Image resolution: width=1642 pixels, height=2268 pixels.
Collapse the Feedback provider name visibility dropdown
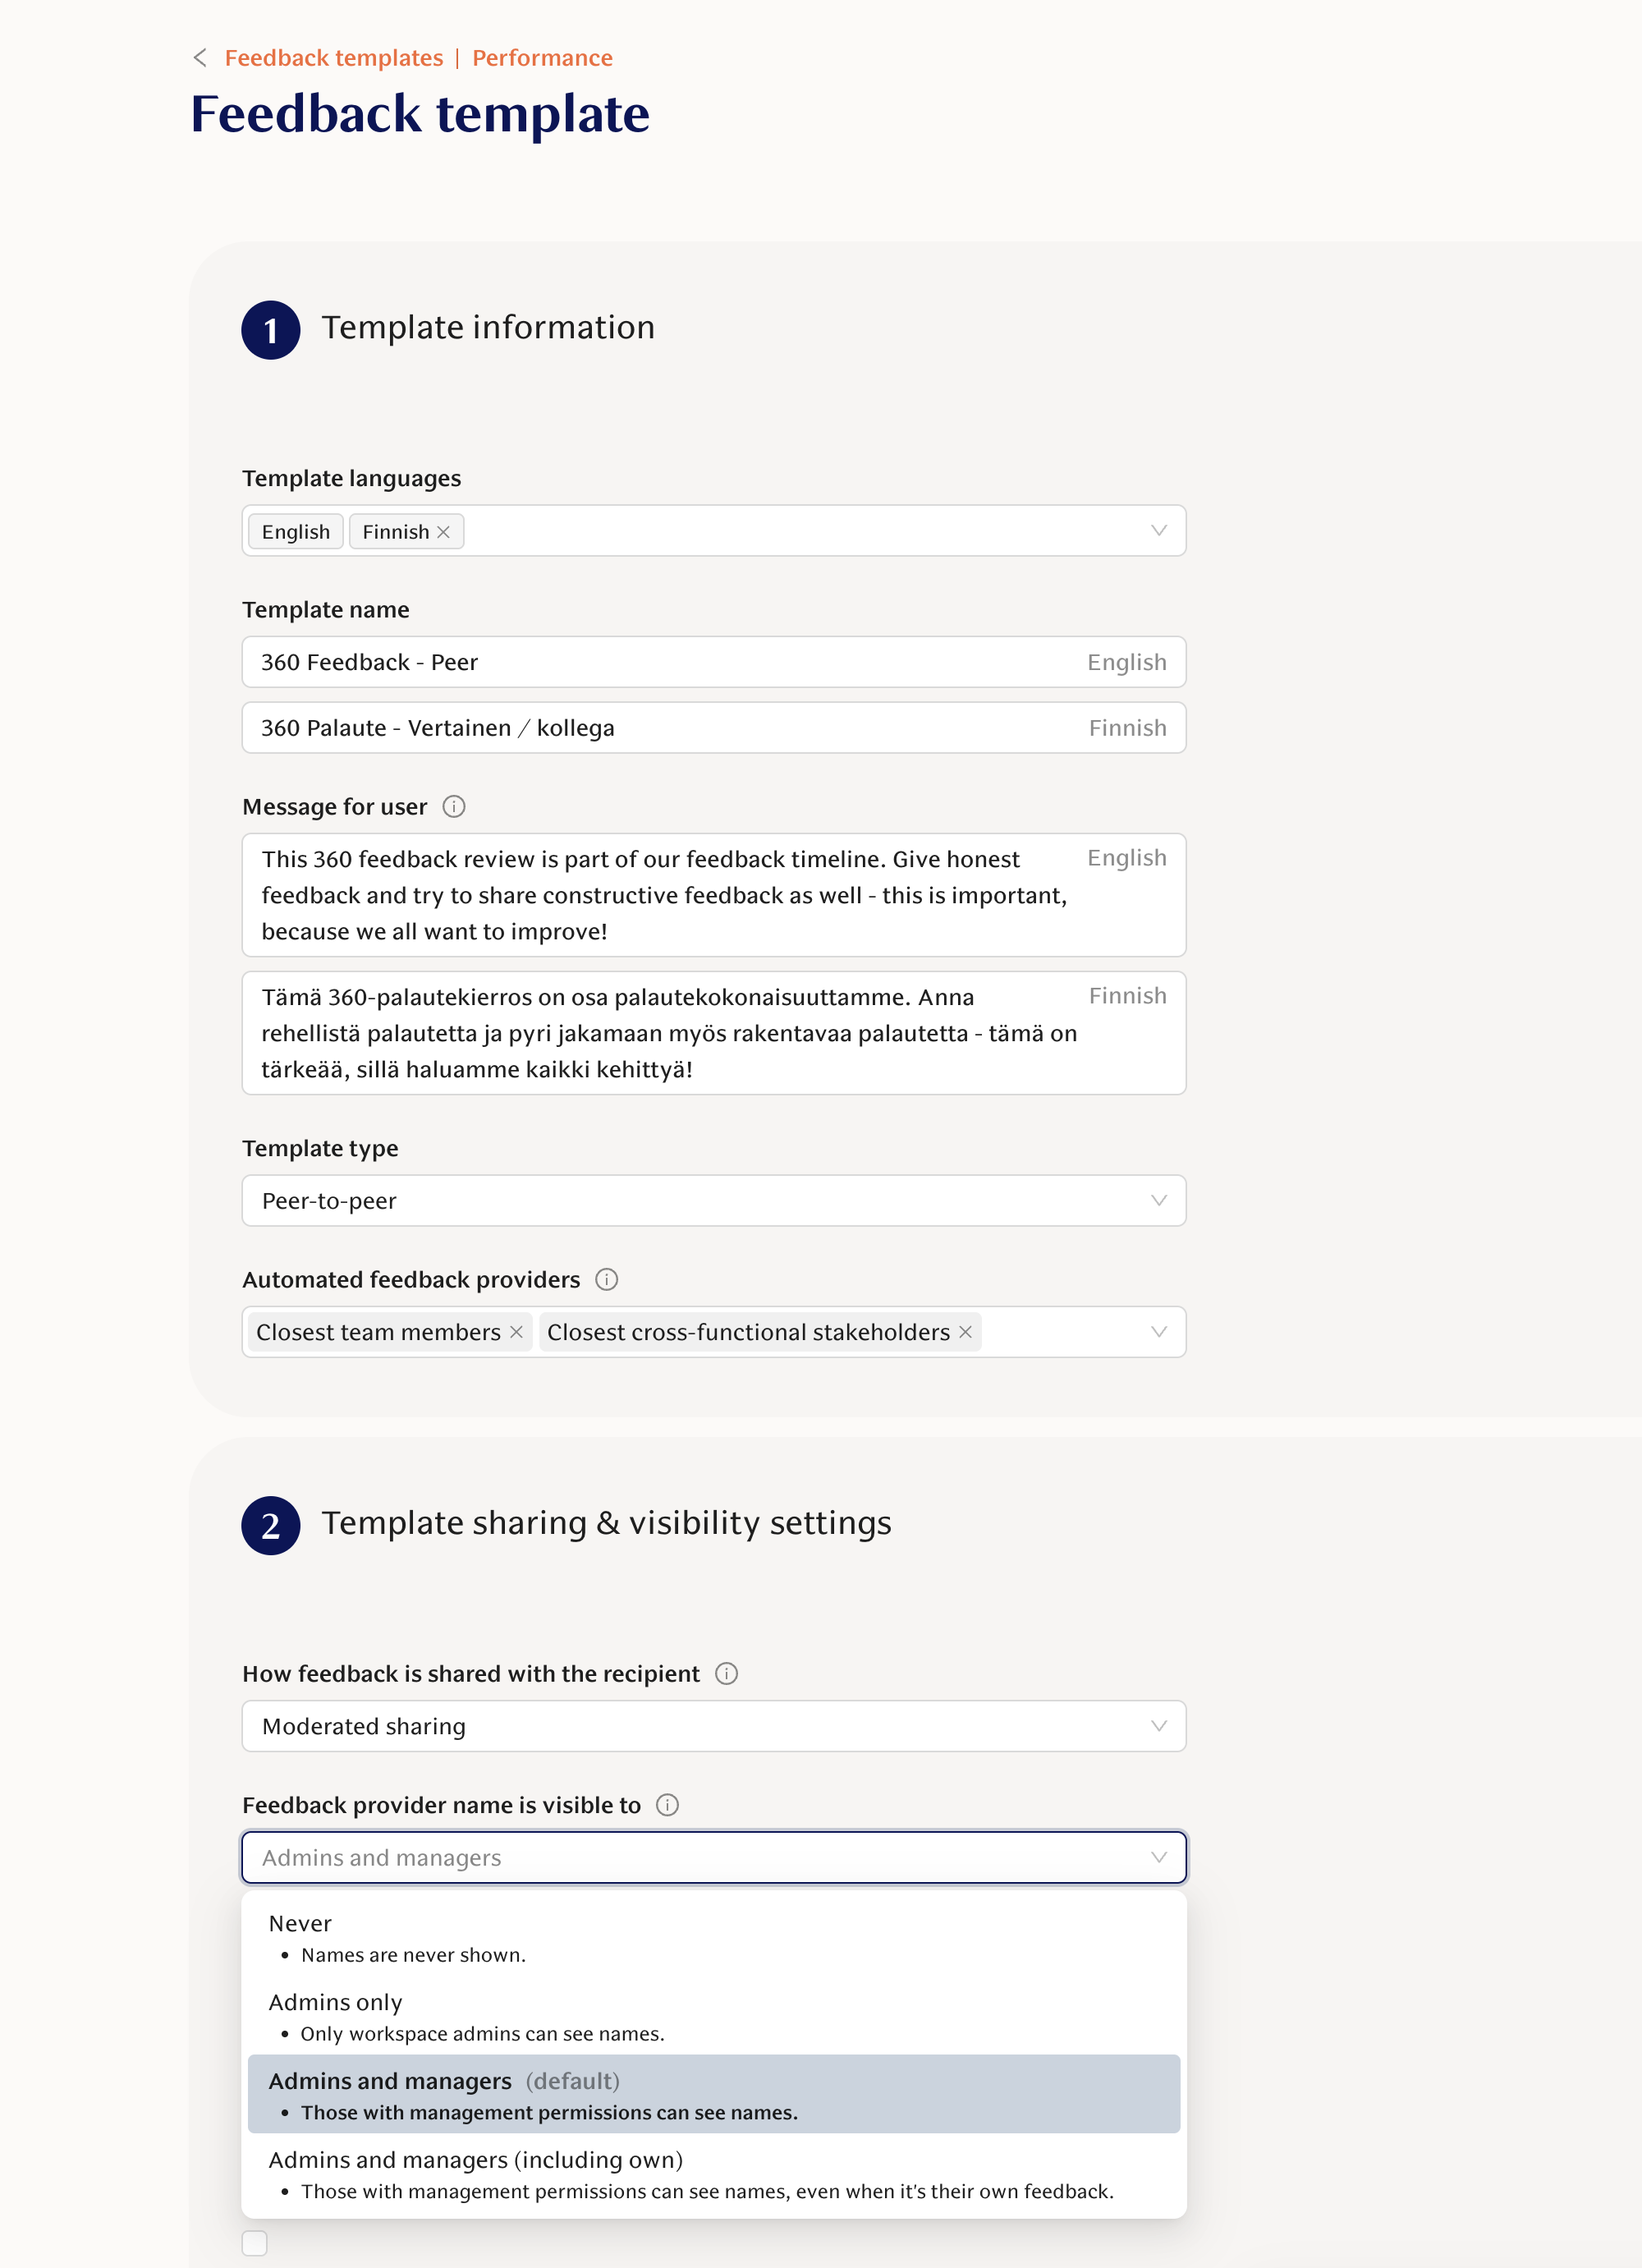tap(1158, 1857)
